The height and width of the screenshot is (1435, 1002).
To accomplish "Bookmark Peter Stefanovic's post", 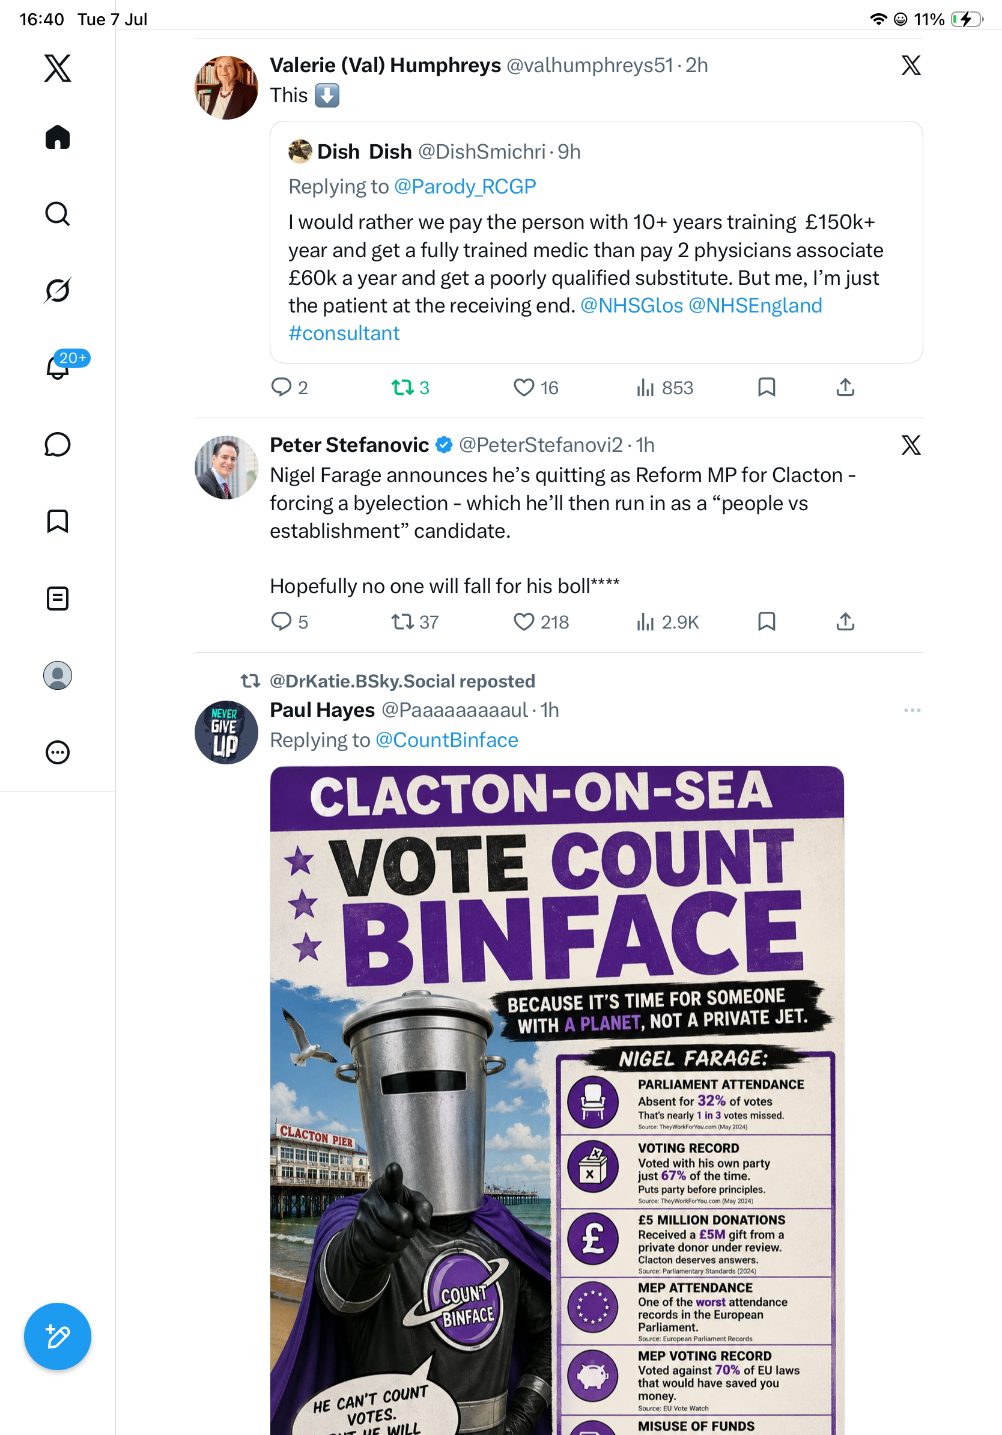I will 767,621.
